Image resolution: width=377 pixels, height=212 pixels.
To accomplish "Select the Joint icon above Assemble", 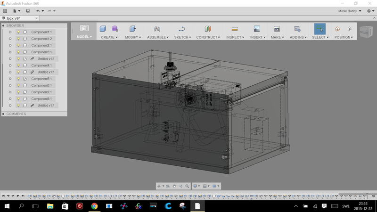I will [x=157, y=29].
